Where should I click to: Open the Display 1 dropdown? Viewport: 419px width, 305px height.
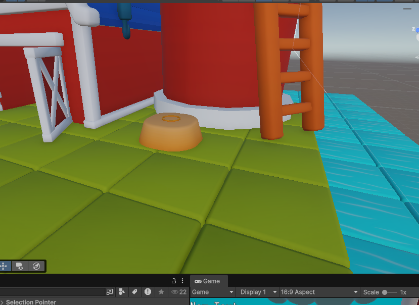click(258, 292)
